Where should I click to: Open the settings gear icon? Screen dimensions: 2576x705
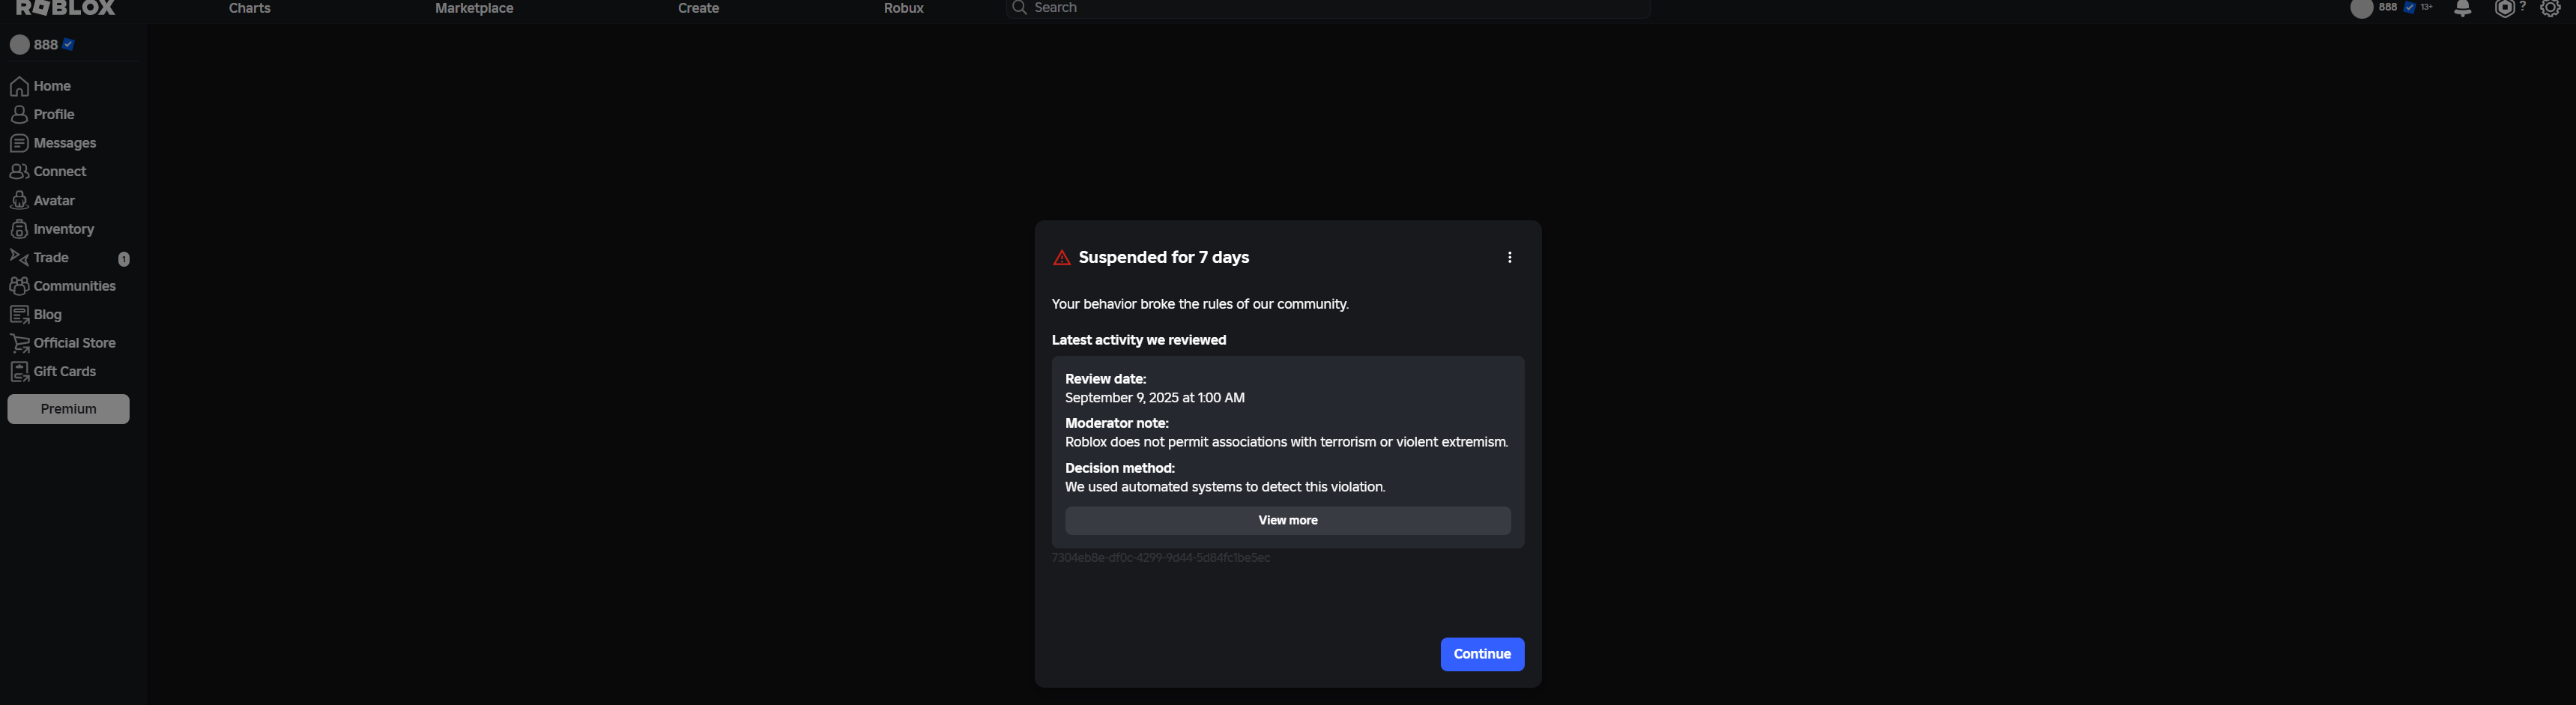tap(2550, 8)
